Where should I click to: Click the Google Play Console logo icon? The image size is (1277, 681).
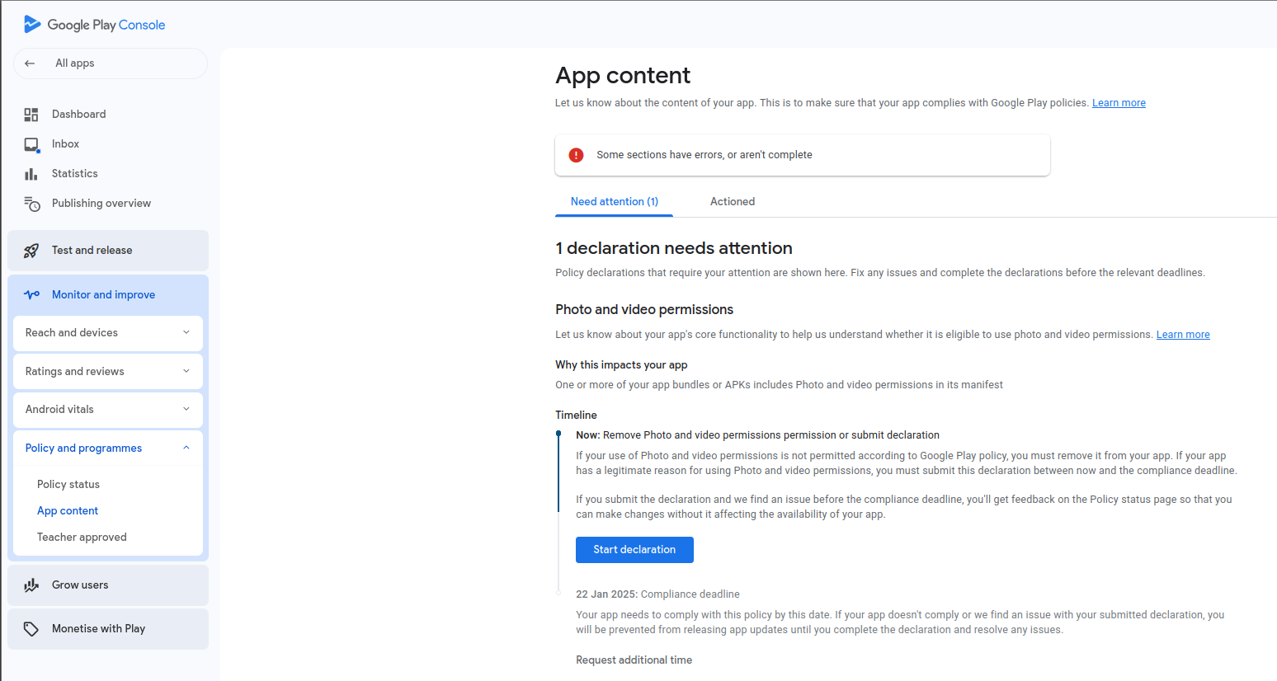click(32, 25)
